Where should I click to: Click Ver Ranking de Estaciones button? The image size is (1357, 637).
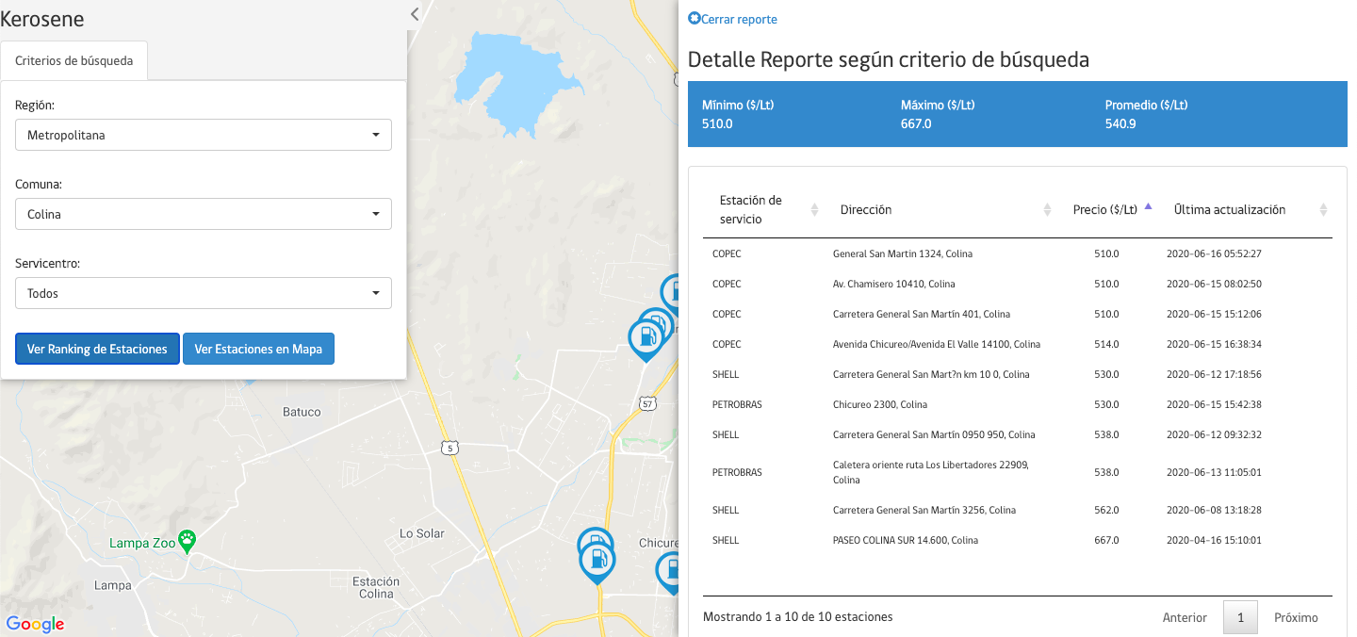(97, 349)
